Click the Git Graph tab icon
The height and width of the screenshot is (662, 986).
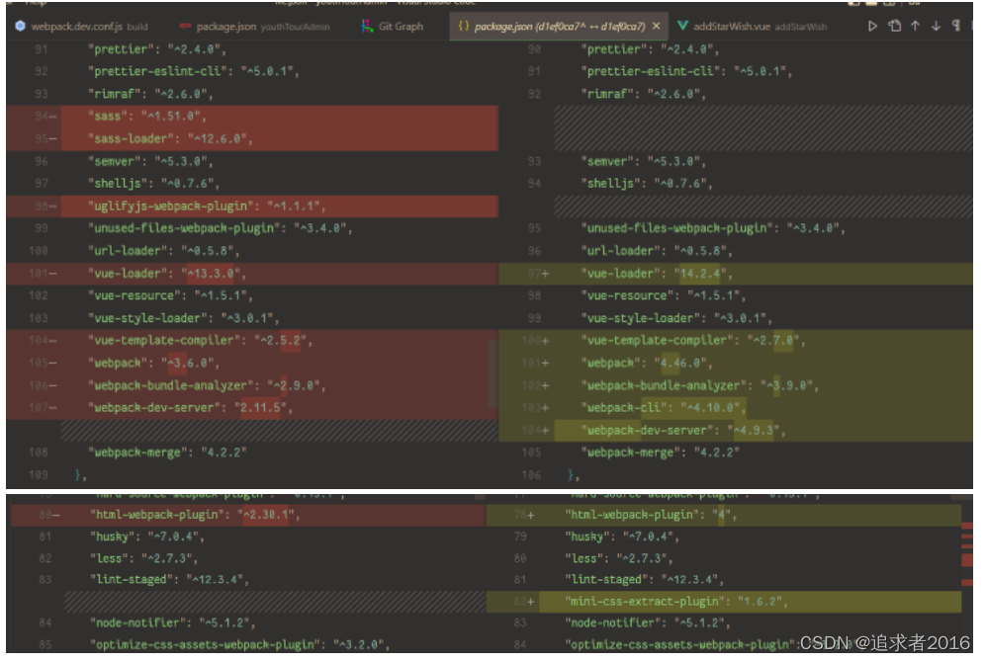[367, 26]
